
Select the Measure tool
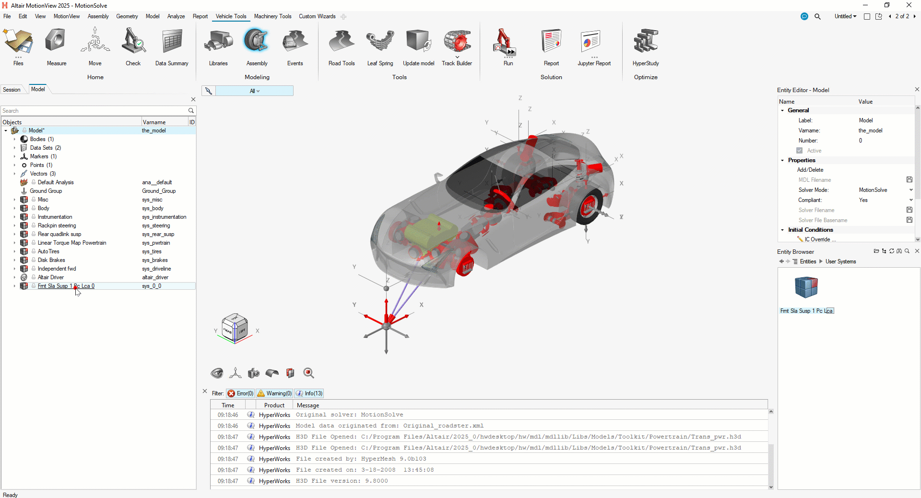[57, 47]
